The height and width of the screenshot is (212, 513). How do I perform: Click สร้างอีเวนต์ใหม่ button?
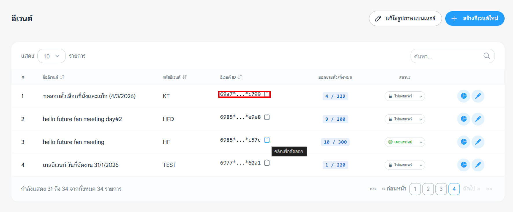475,18
